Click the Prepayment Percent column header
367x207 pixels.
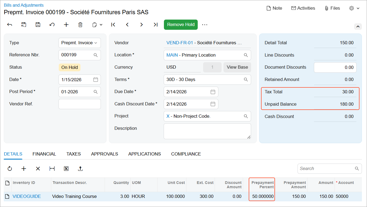coord(262,185)
